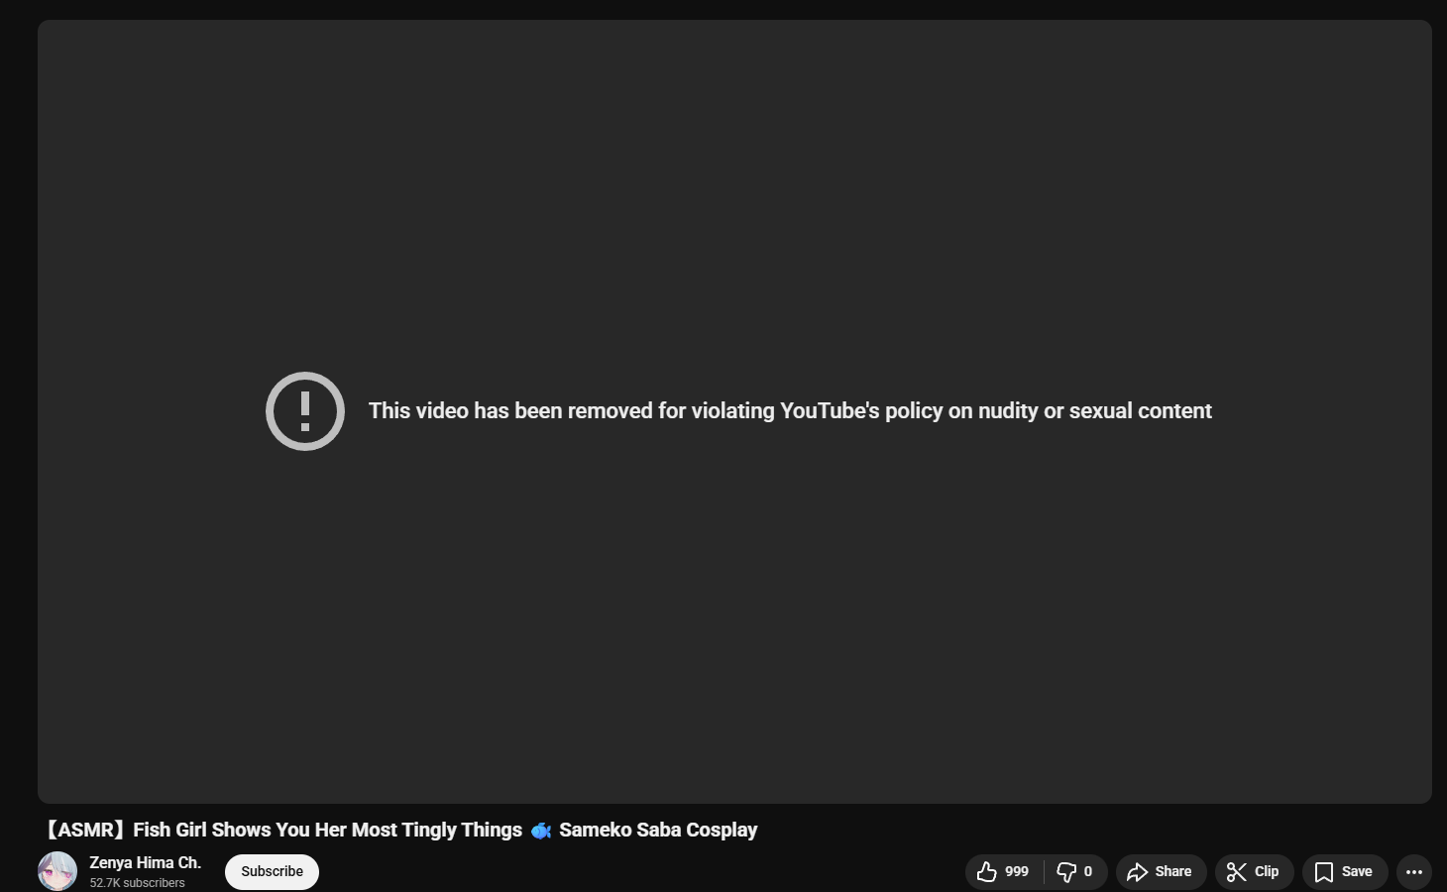Open the more actions menu
The width and height of the screenshot is (1447, 892).
(x=1414, y=872)
